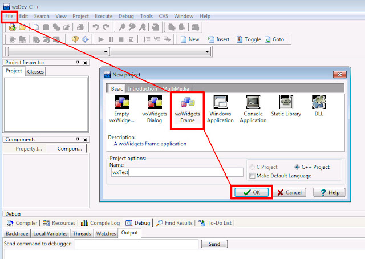Click the step over debug icon

[147, 39]
